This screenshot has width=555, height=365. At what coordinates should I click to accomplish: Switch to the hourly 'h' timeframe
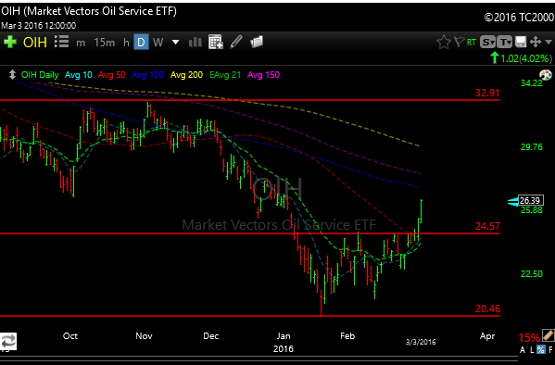(126, 43)
